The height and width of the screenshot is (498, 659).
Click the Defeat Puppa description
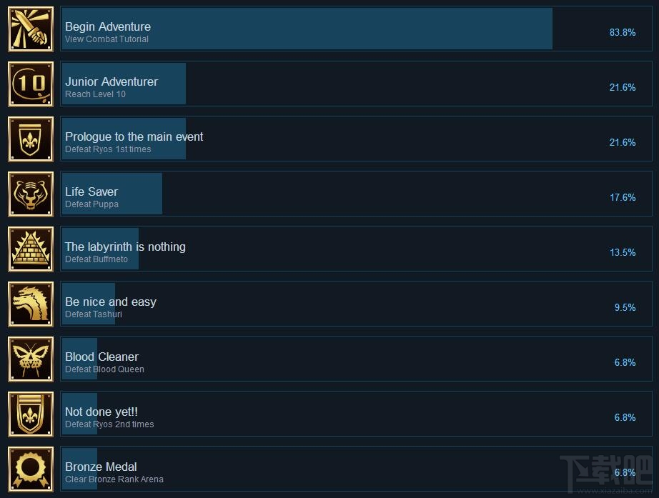tap(91, 204)
